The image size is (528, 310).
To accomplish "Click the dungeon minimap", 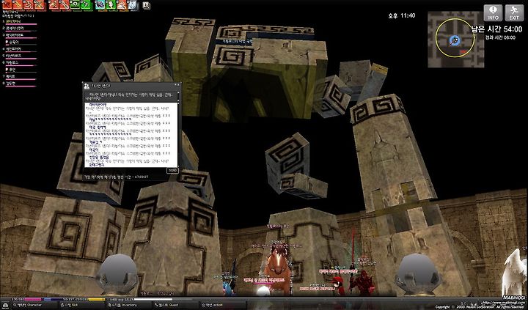I will (456, 40).
